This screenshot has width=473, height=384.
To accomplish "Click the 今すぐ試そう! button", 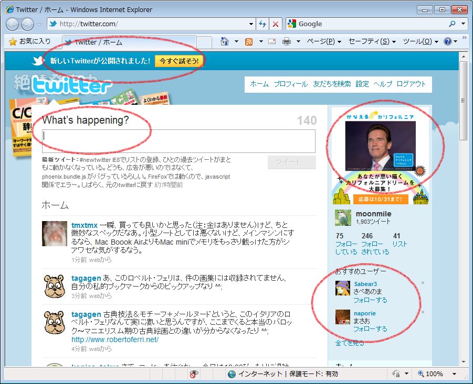I will tap(179, 61).
